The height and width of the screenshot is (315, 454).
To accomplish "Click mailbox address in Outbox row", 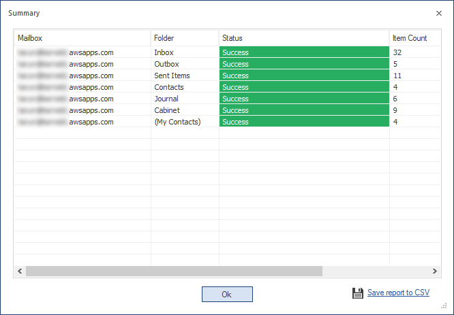I will (82, 64).
